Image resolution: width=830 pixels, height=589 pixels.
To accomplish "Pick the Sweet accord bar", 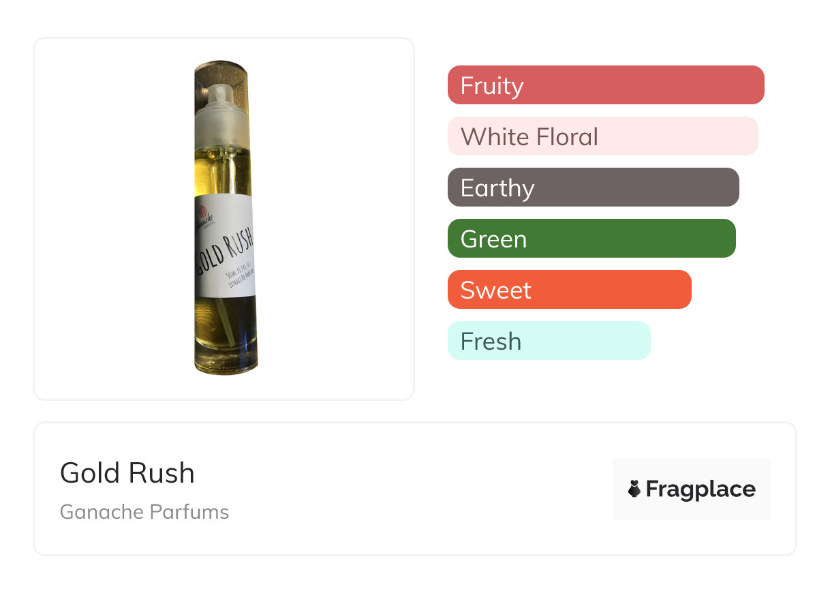I will 570,290.
